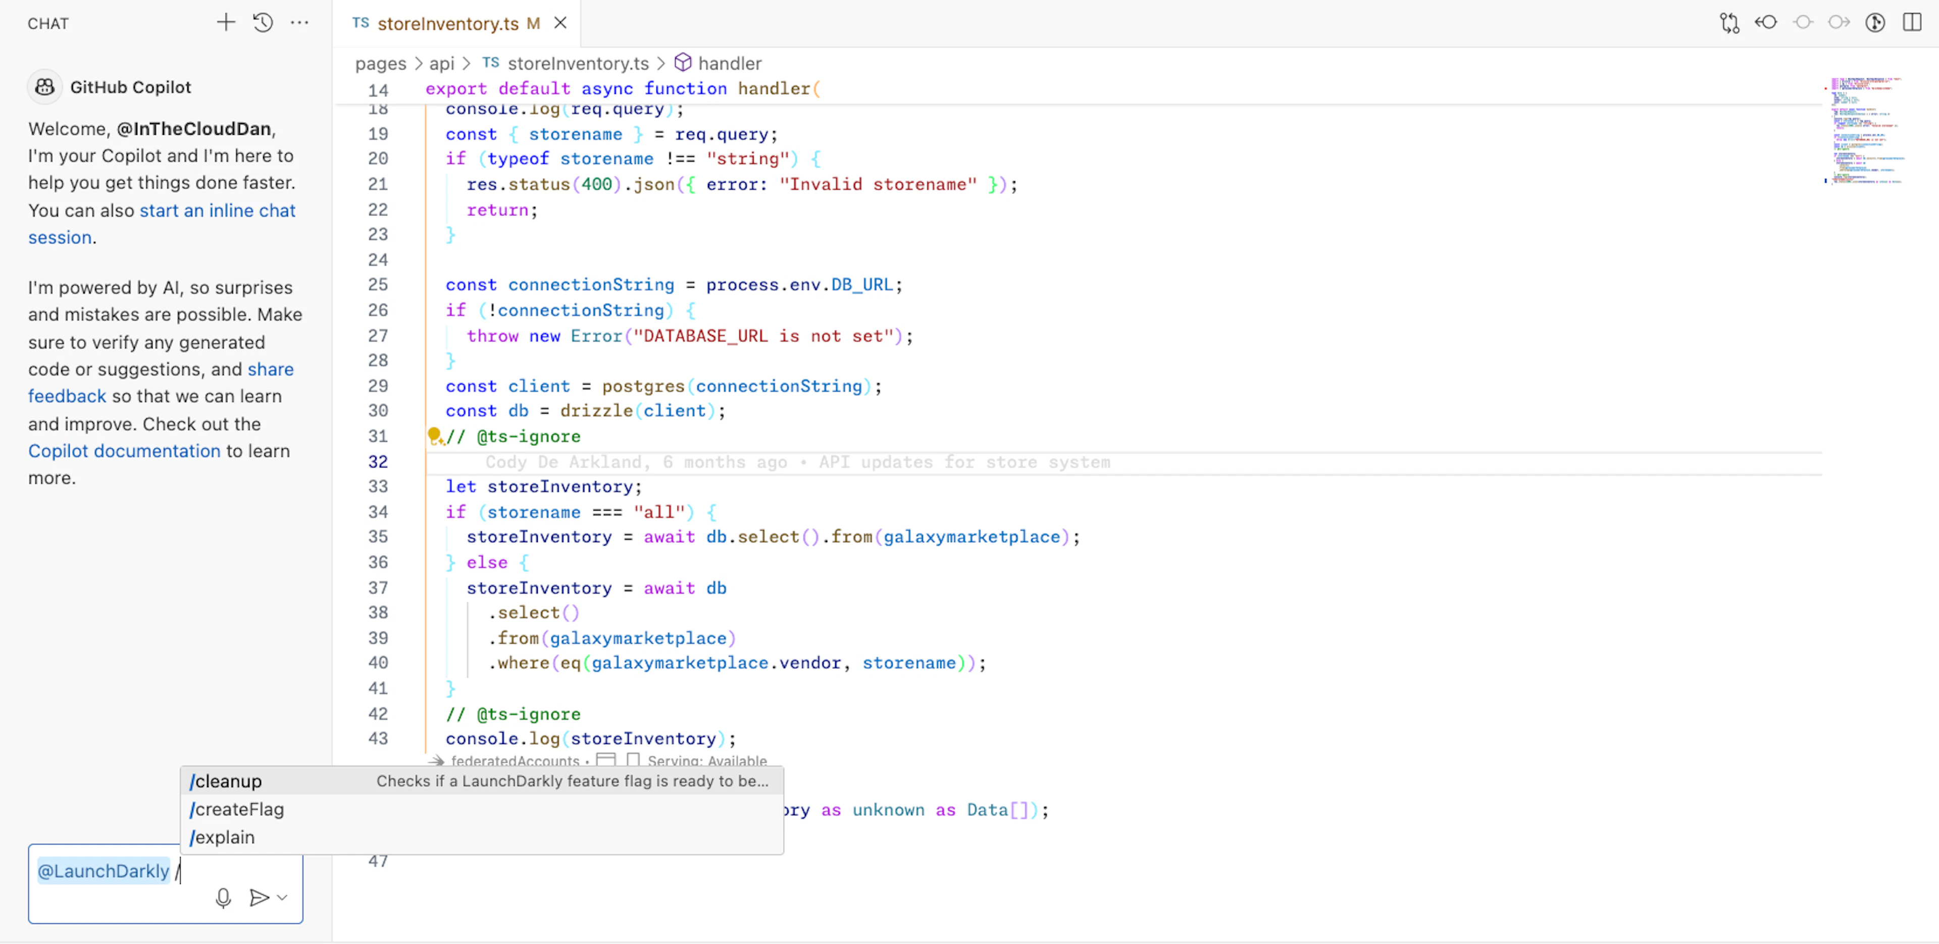Click the run with circle play icon
1939x944 pixels.
tap(1876, 23)
